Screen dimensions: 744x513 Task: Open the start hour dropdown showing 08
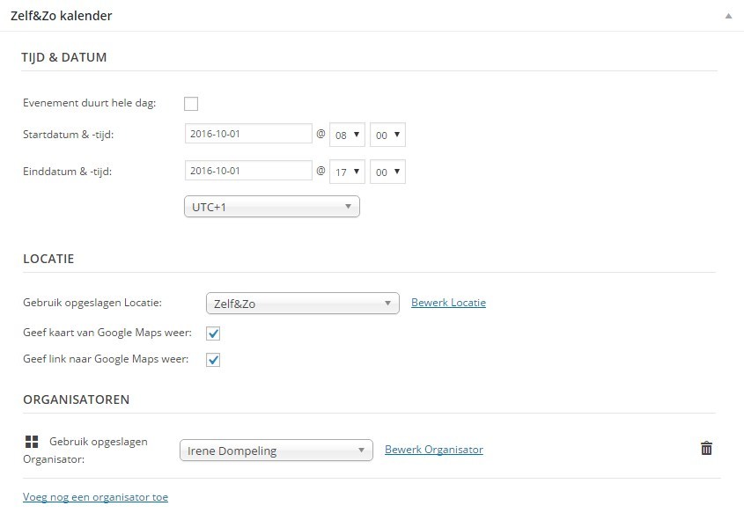347,135
